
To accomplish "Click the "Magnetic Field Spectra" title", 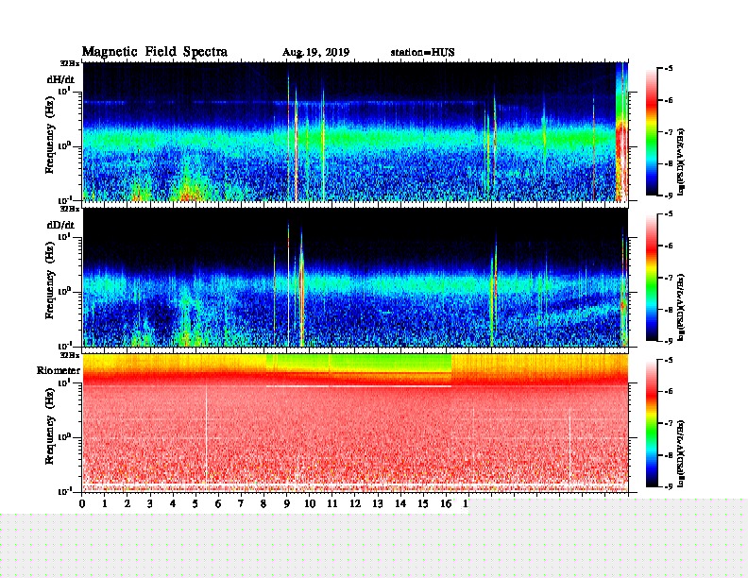I will [x=155, y=52].
